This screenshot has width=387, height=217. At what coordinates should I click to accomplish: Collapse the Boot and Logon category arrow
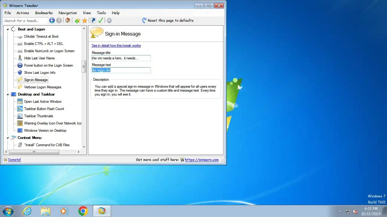[x=8, y=29]
